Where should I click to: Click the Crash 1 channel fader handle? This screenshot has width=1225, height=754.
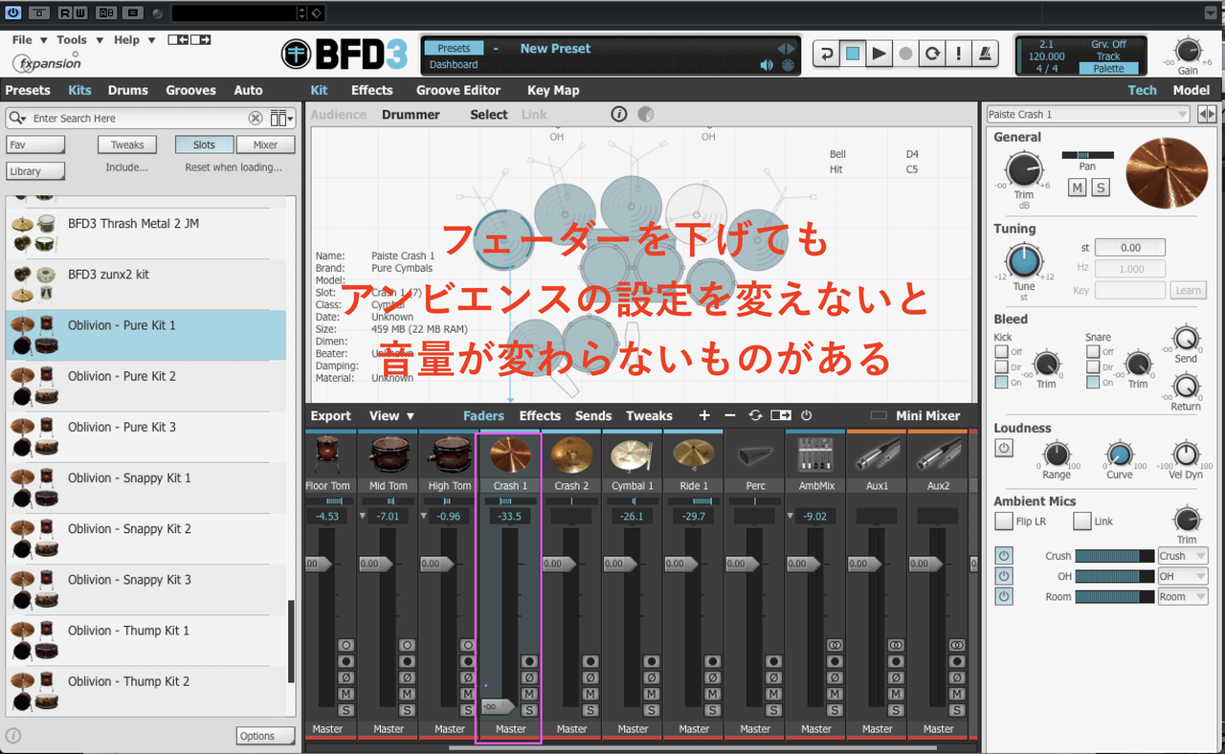point(500,706)
